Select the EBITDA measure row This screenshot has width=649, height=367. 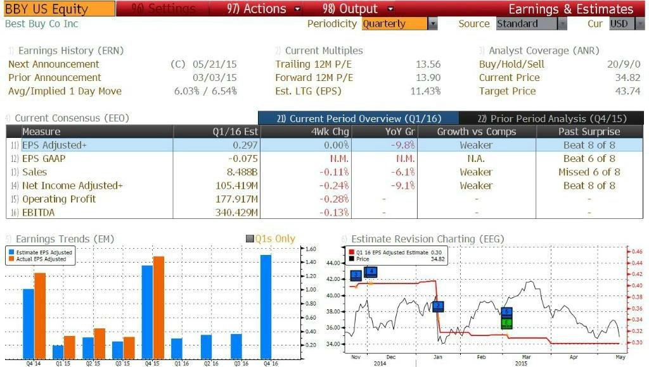(x=324, y=213)
